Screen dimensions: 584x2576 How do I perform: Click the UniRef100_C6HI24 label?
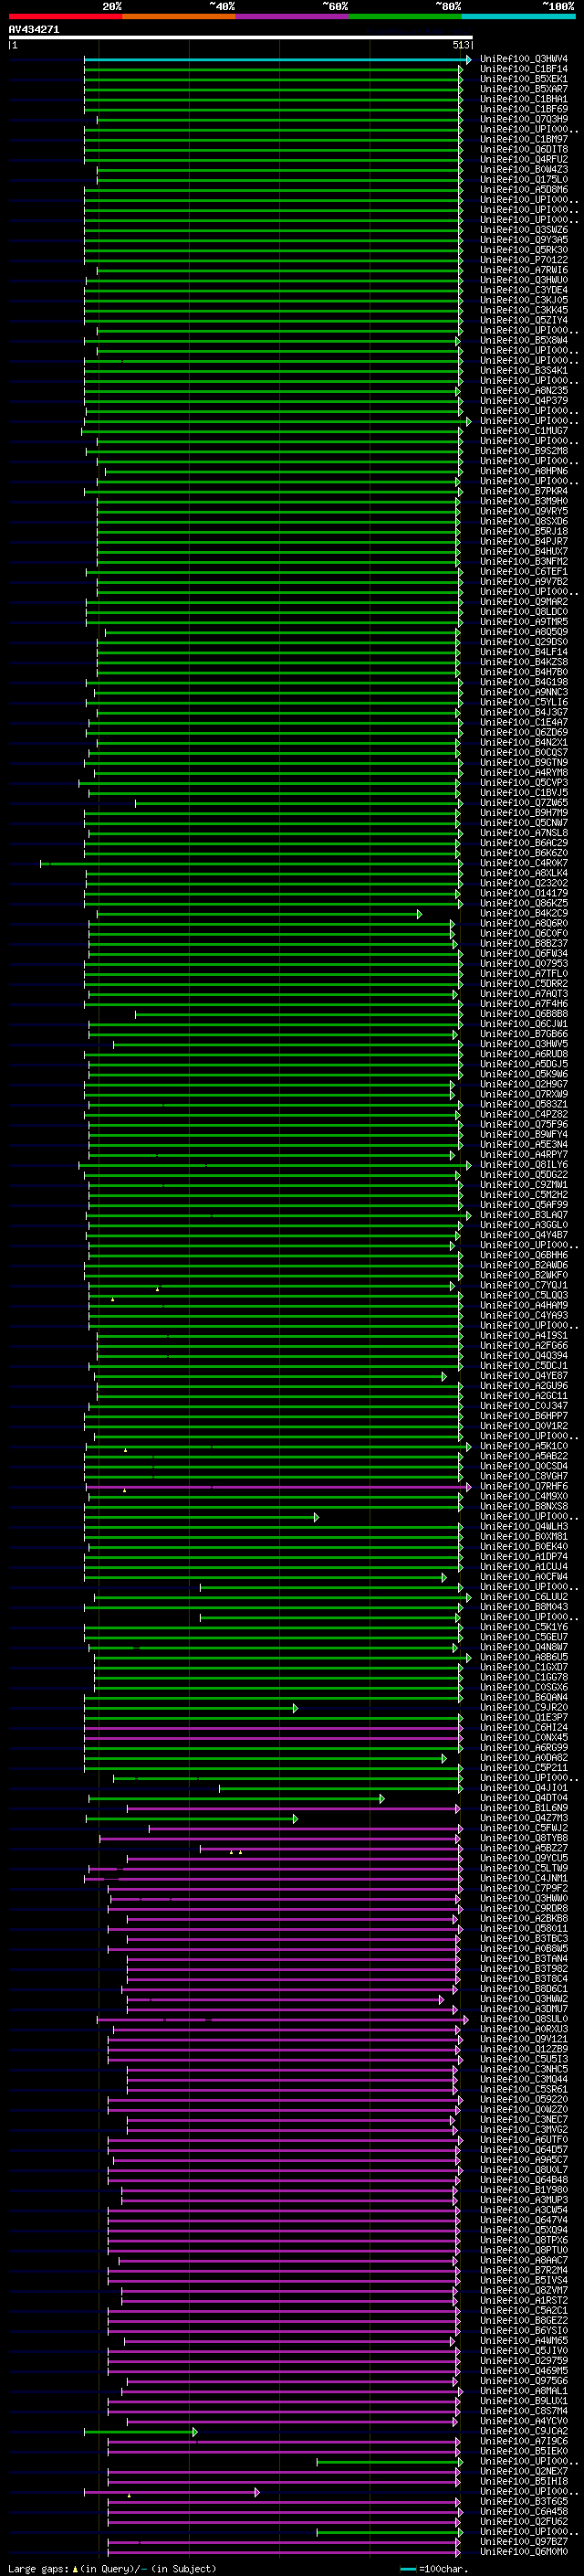coord(524,1727)
